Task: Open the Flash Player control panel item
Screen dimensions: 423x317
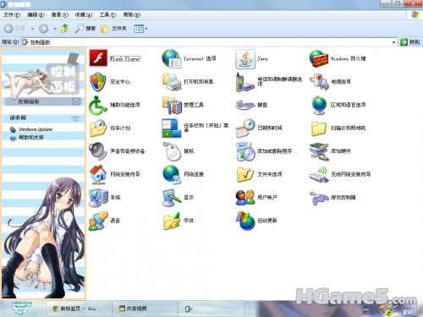Action: point(98,58)
